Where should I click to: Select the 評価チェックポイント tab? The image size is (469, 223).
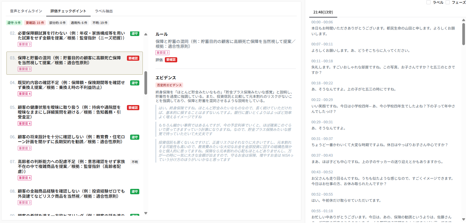[68, 11]
